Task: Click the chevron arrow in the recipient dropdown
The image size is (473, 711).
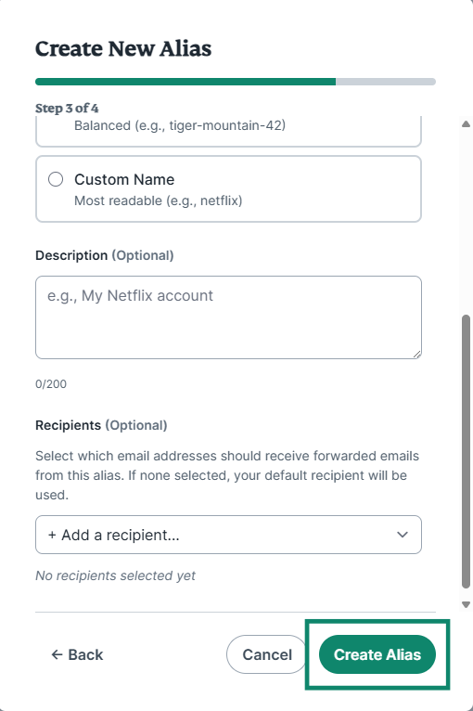Action: (x=403, y=535)
